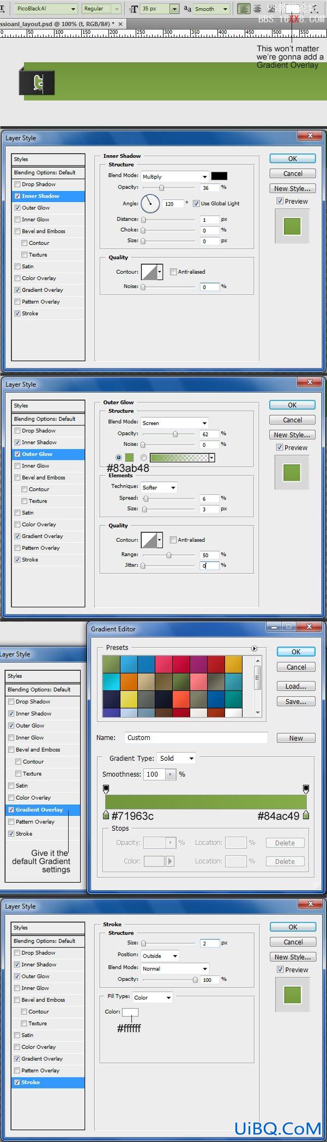Click the dark icon layer on the canvas
This screenshot has width=327, height=1142.
coord(38,82)
